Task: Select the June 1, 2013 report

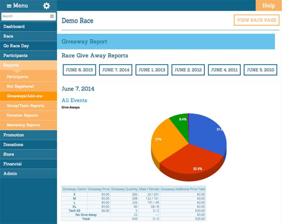Action: [x=152, y=70]
